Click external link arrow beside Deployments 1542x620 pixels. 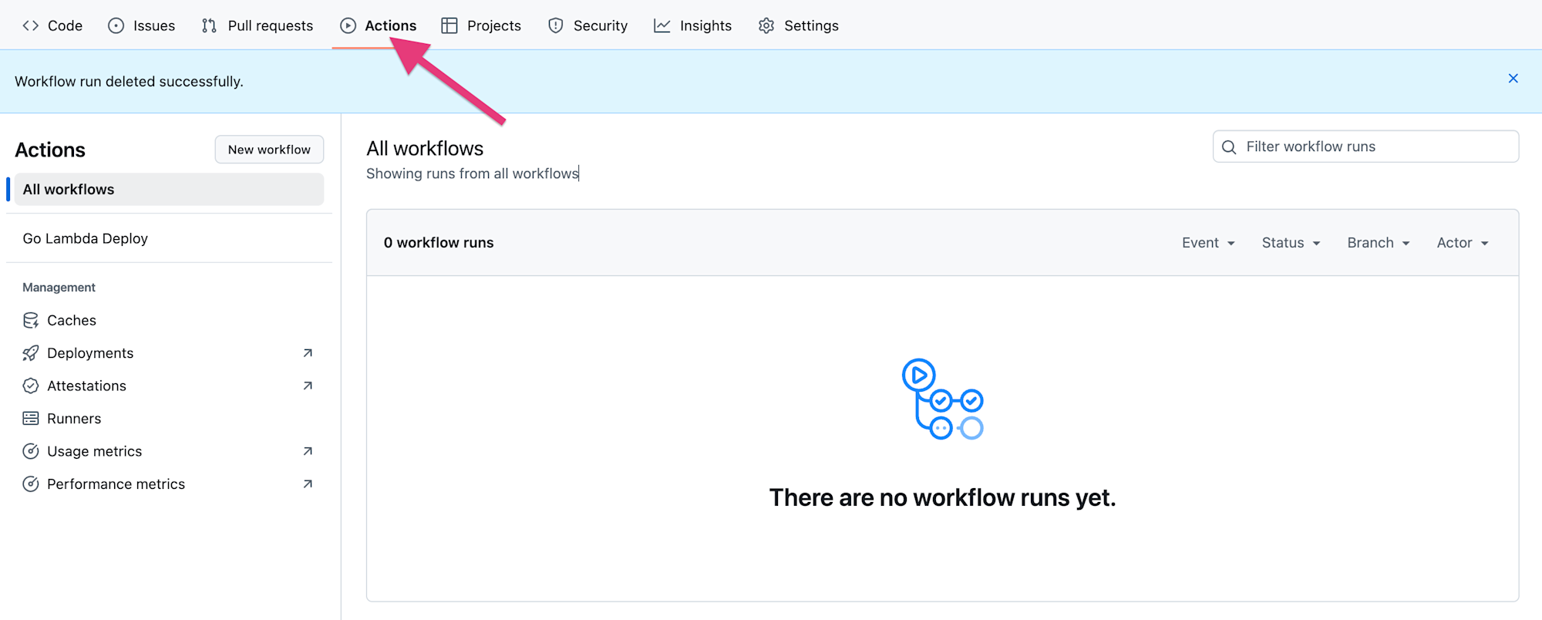(x=308, y=353)
